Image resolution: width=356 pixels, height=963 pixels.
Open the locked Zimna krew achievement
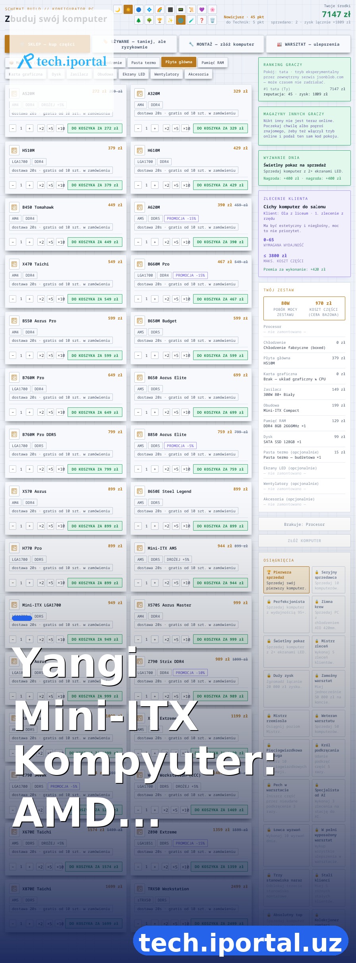click(x=329, y=614)
